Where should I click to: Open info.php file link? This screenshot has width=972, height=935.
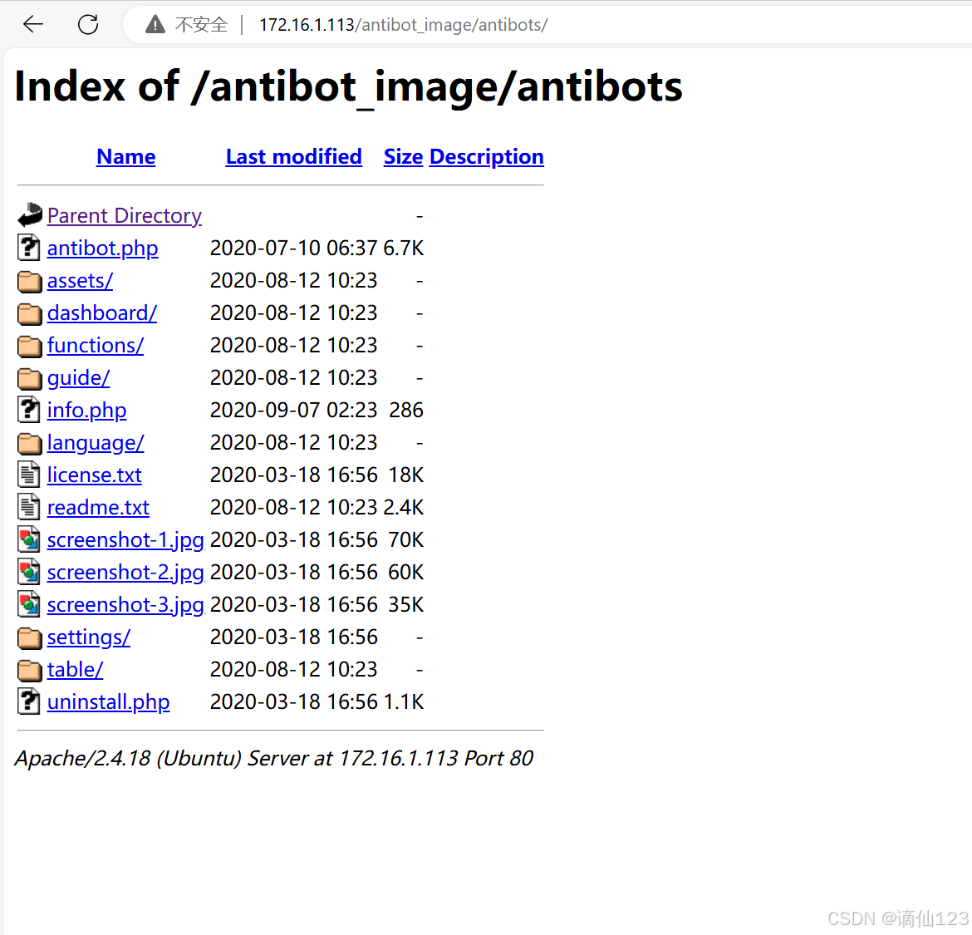[86, 411]
